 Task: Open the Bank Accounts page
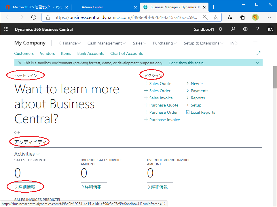91,53
